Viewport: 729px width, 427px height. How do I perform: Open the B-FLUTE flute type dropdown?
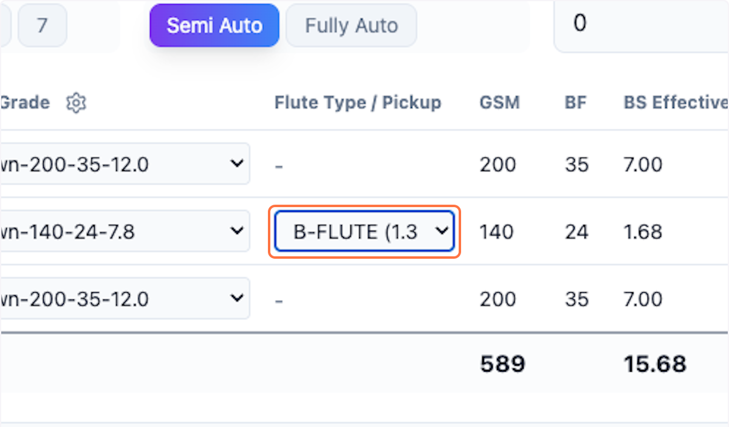coord(364,231)
